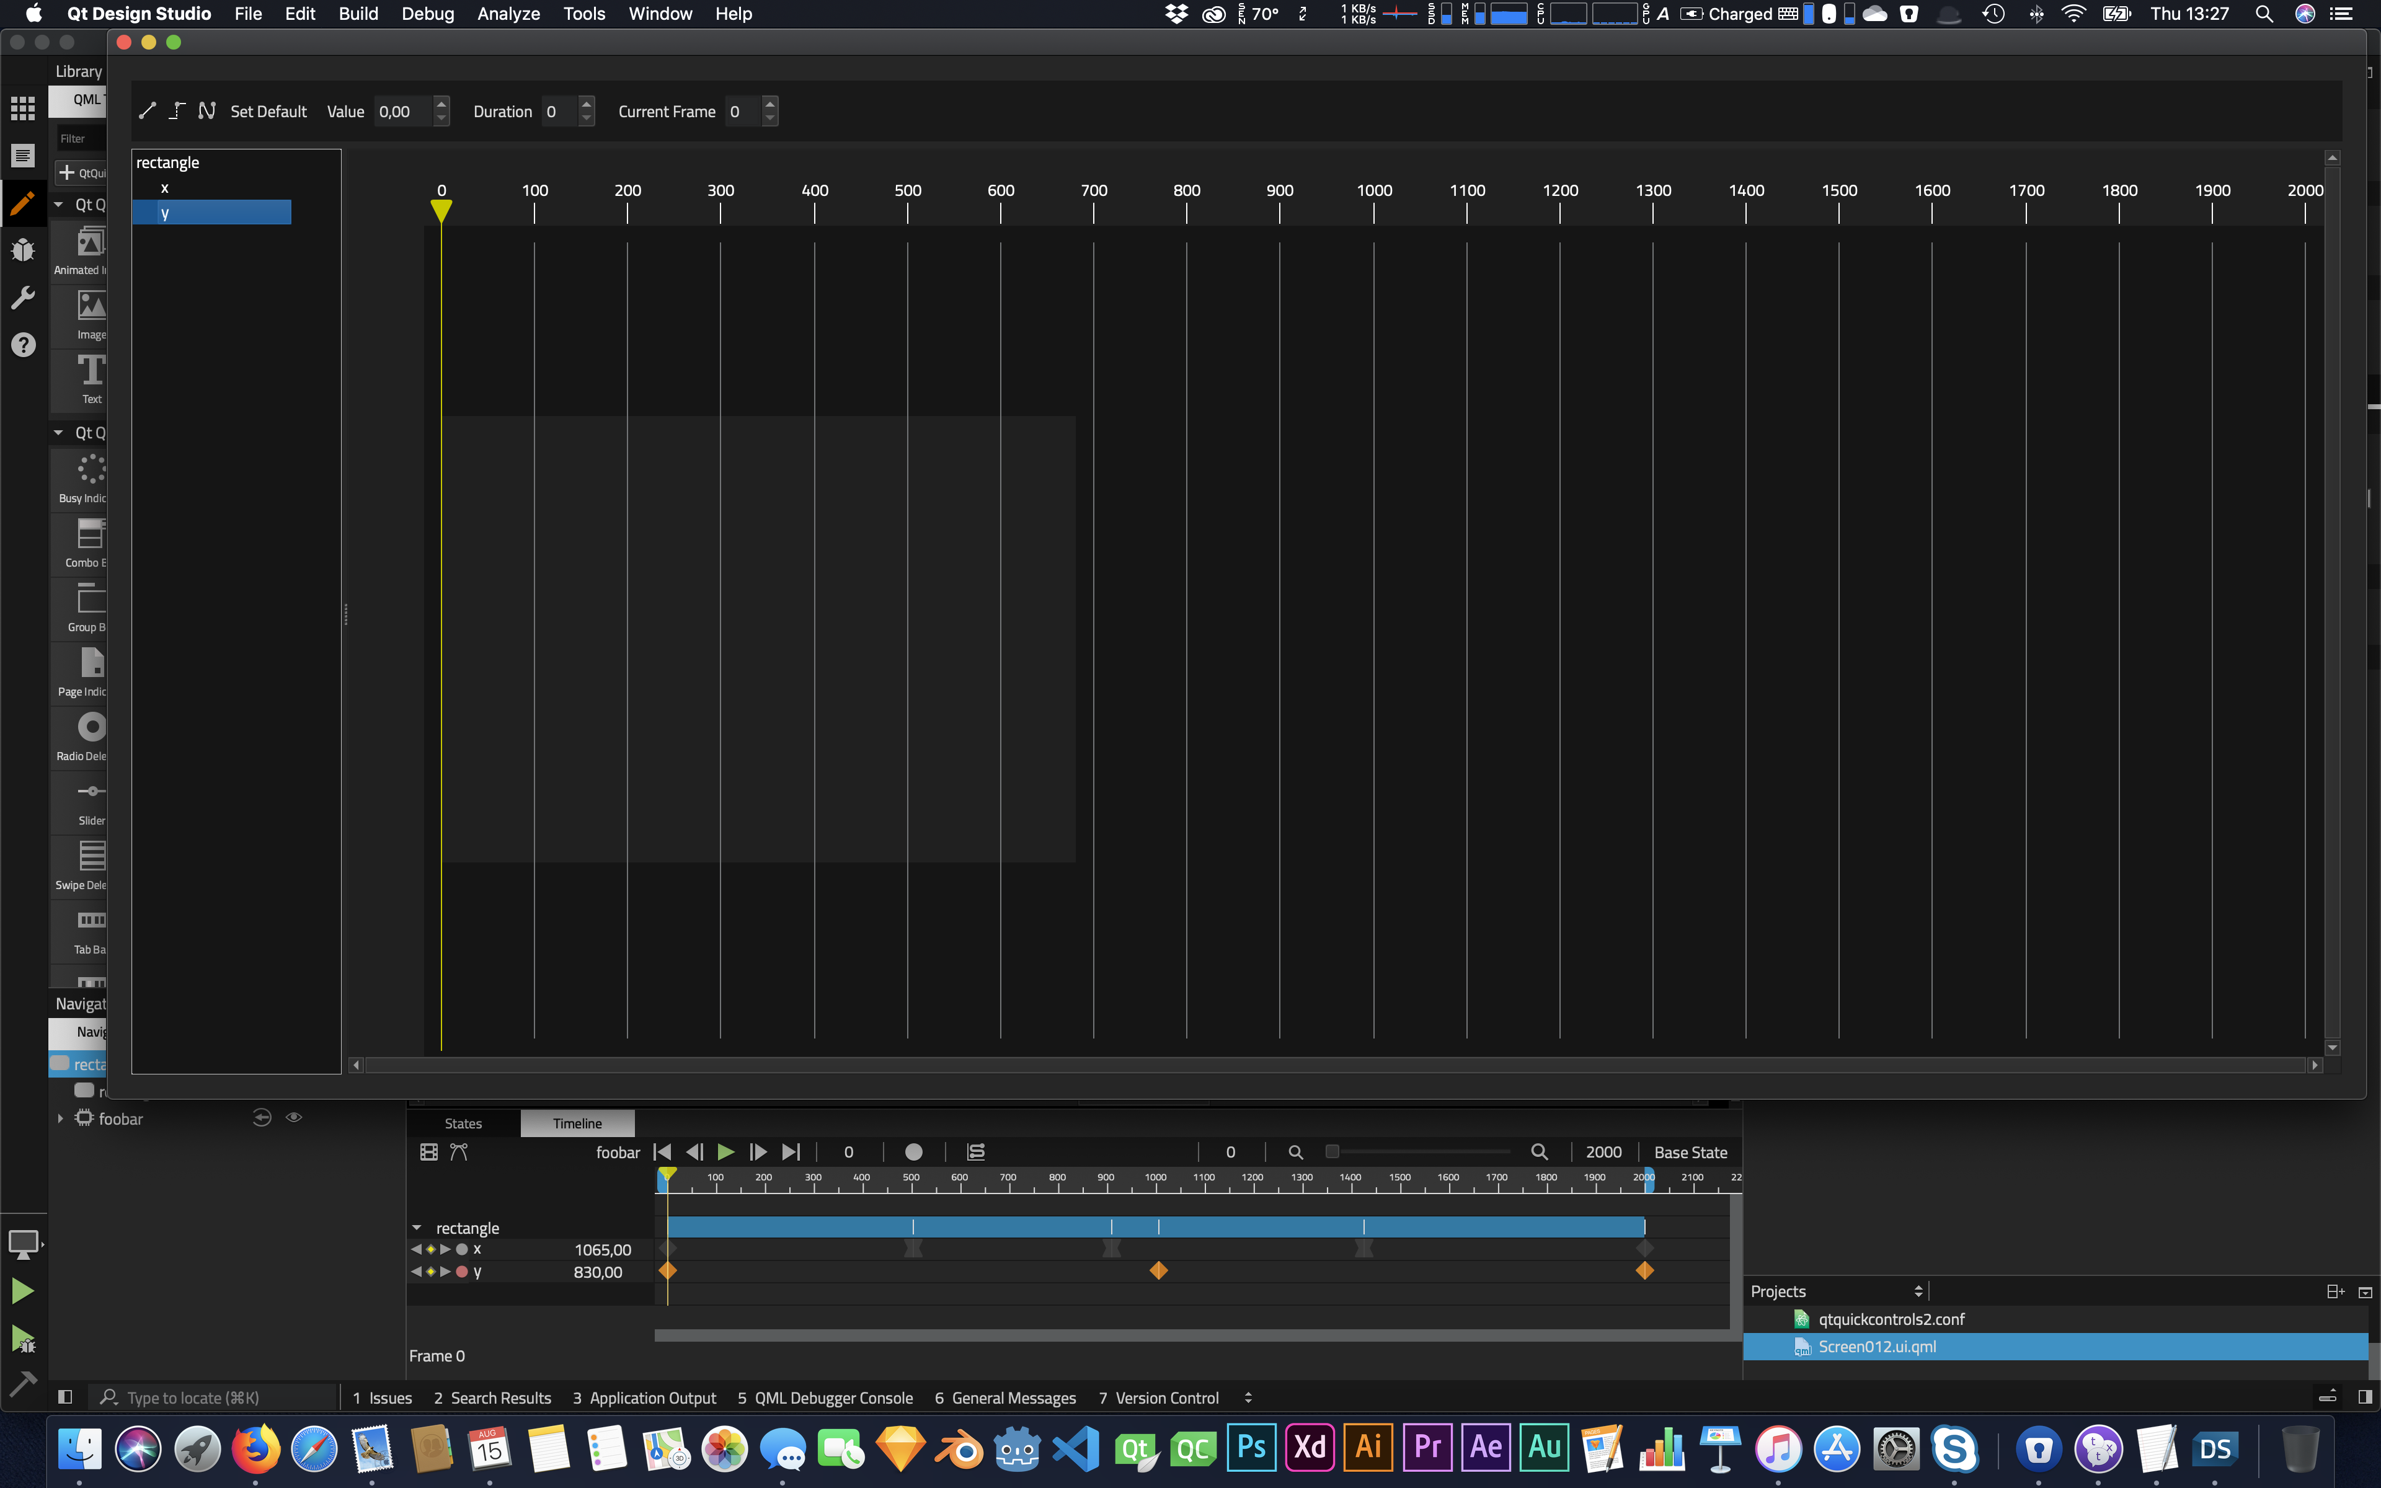Select the linear interpolation tool
Screen dimensions: 2381x1488
[148, 111]
